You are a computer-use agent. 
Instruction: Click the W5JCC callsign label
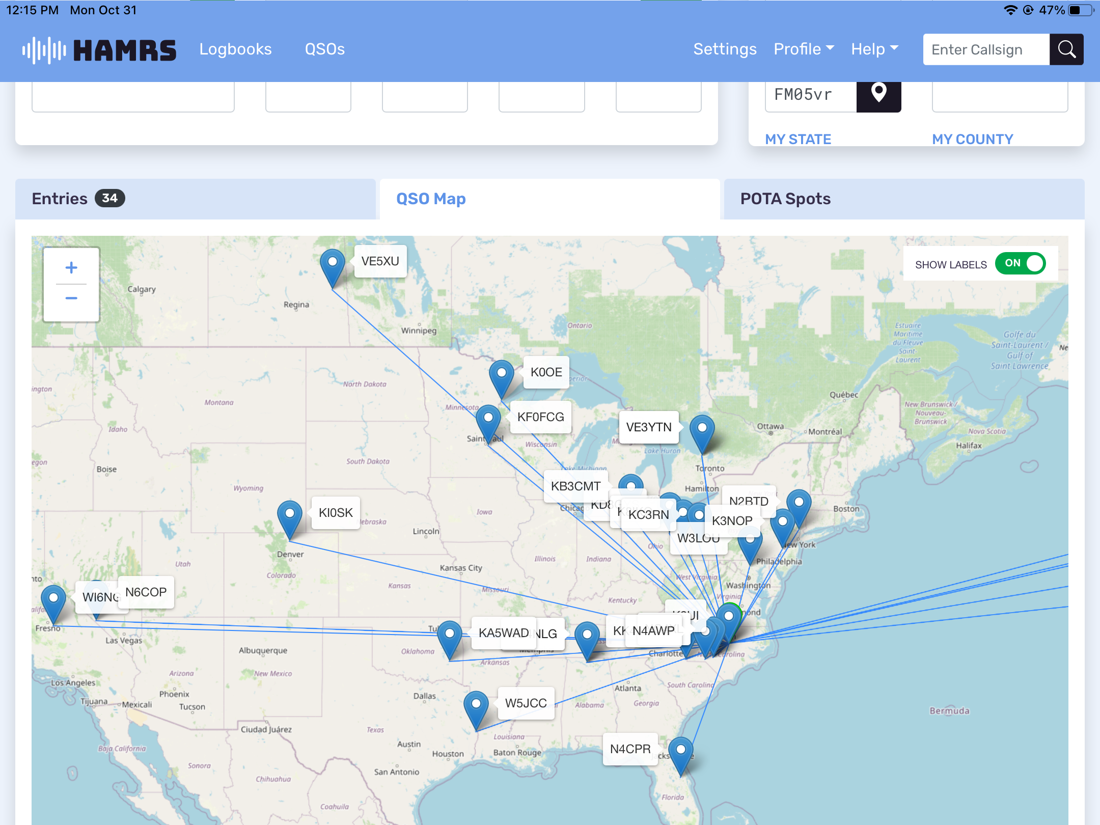click(526, 703)
